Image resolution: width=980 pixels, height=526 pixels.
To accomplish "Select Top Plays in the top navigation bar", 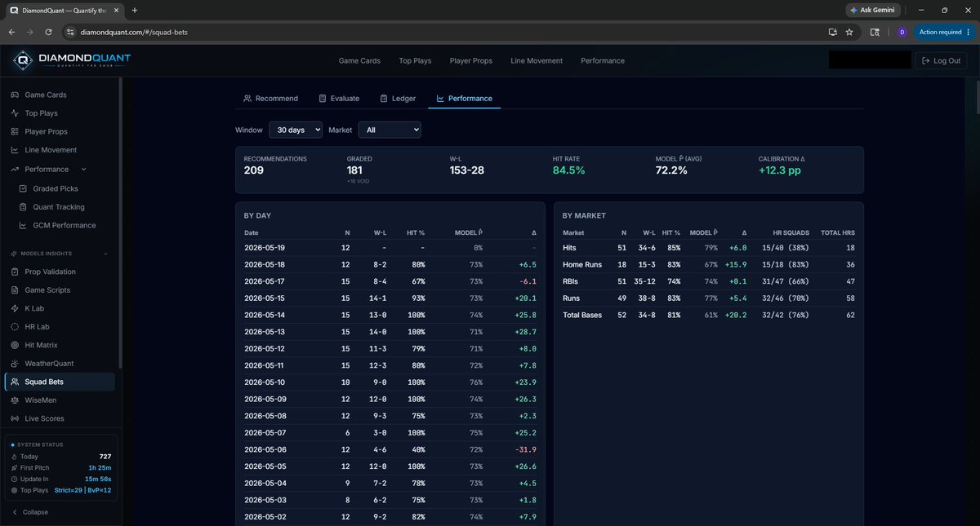I will pyautogui.click(x=415, y=61).
